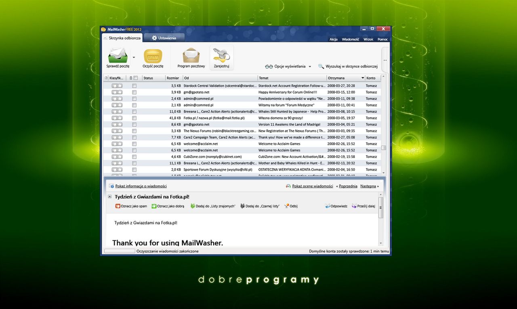
Task: Go to Następna message link
Action: click(368, 186)
